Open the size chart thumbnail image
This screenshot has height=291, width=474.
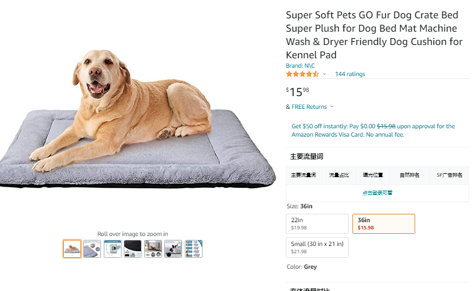194,249
